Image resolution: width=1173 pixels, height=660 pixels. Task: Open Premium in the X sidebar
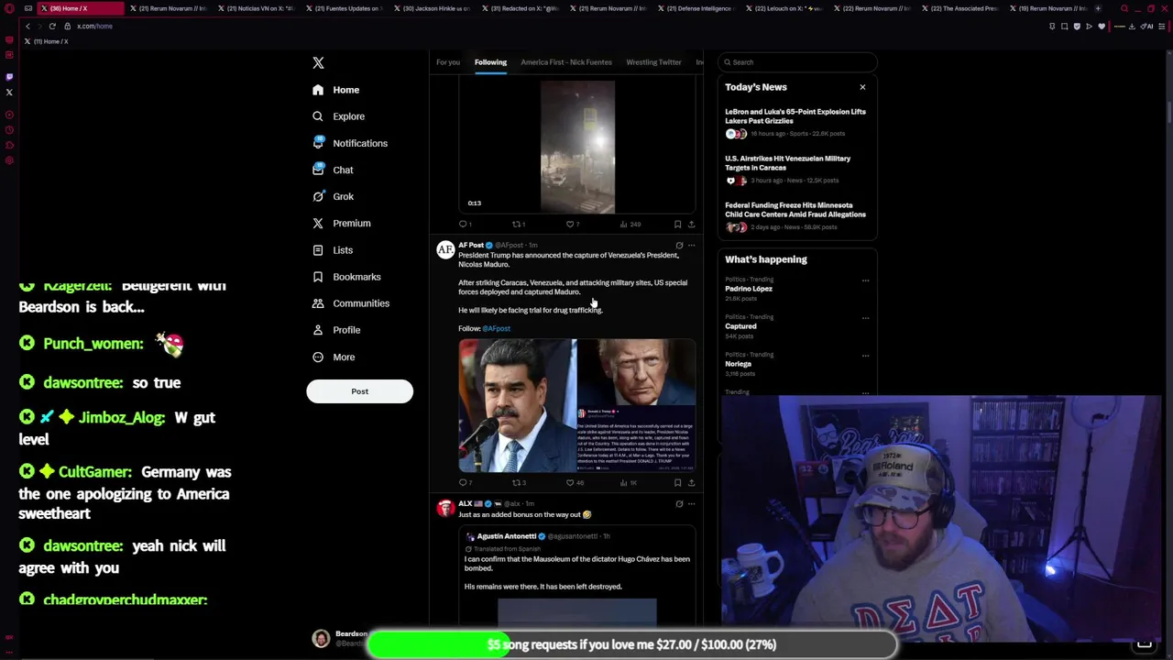pyautogui.click(x=341, y=223)
